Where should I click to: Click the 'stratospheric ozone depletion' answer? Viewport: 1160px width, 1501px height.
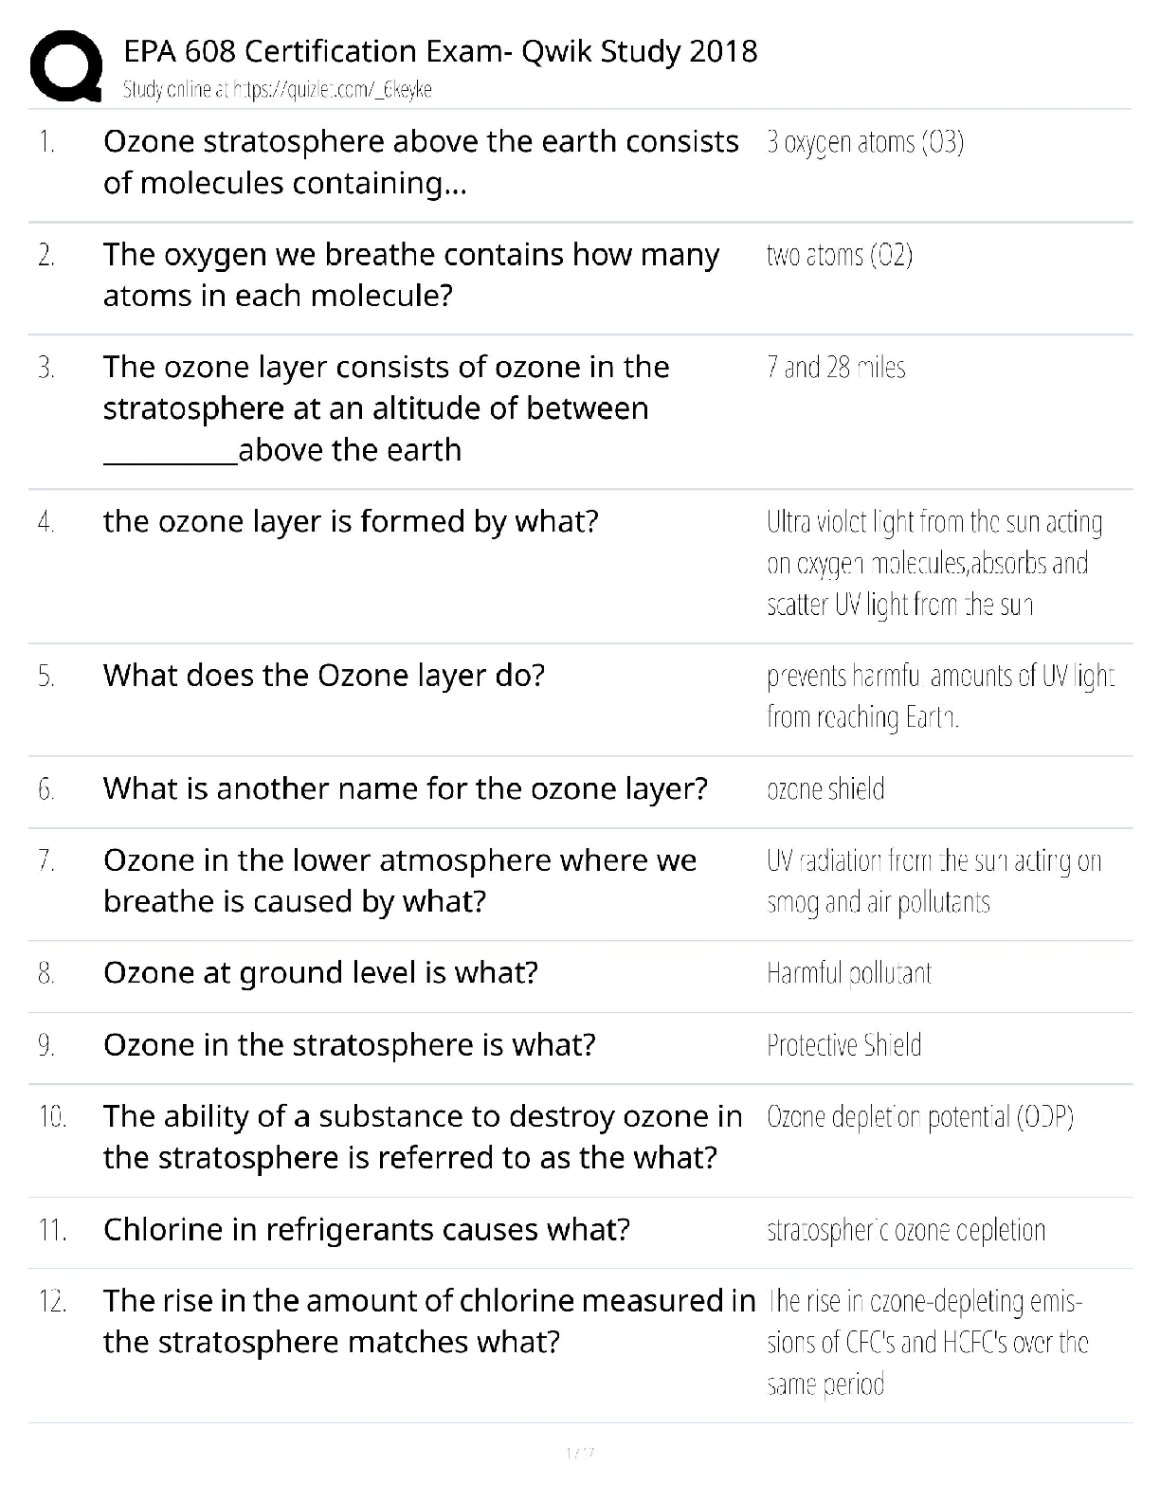(x=905, y=1231)
